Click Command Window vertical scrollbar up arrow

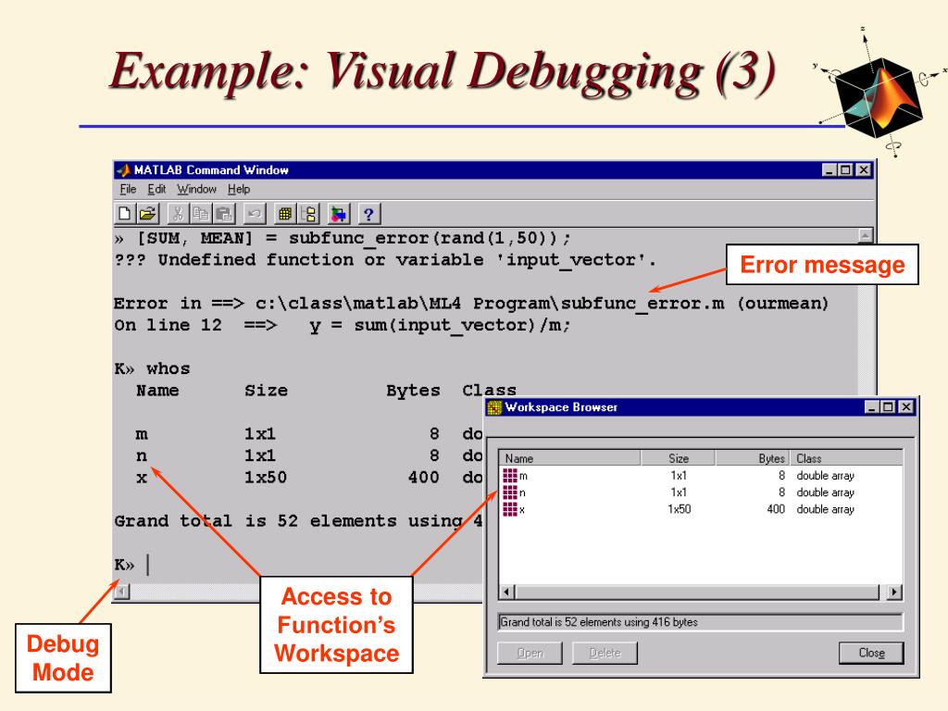[866, 236]
